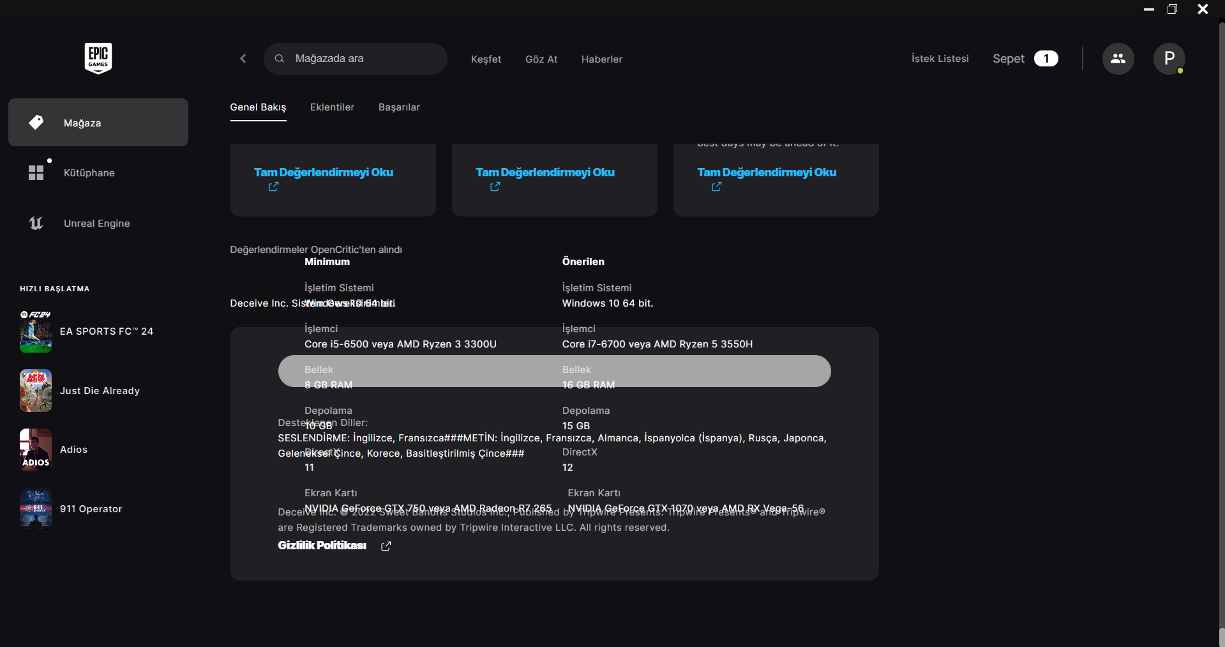Click the Mağaza tag icon
The image size is (1225, 647).
36,122
